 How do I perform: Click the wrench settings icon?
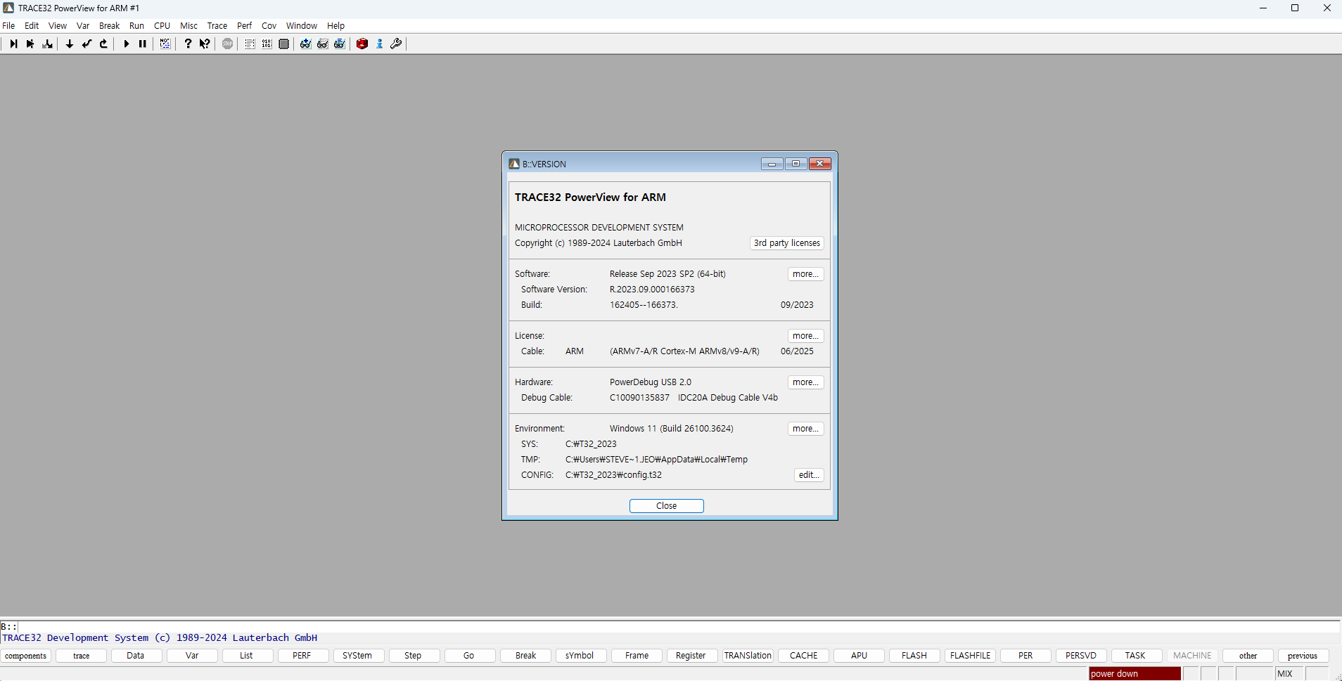[396, 44]
